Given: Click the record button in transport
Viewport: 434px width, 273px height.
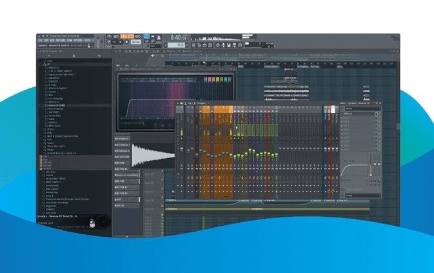Looking at the screenshot, I should (126, 42).
